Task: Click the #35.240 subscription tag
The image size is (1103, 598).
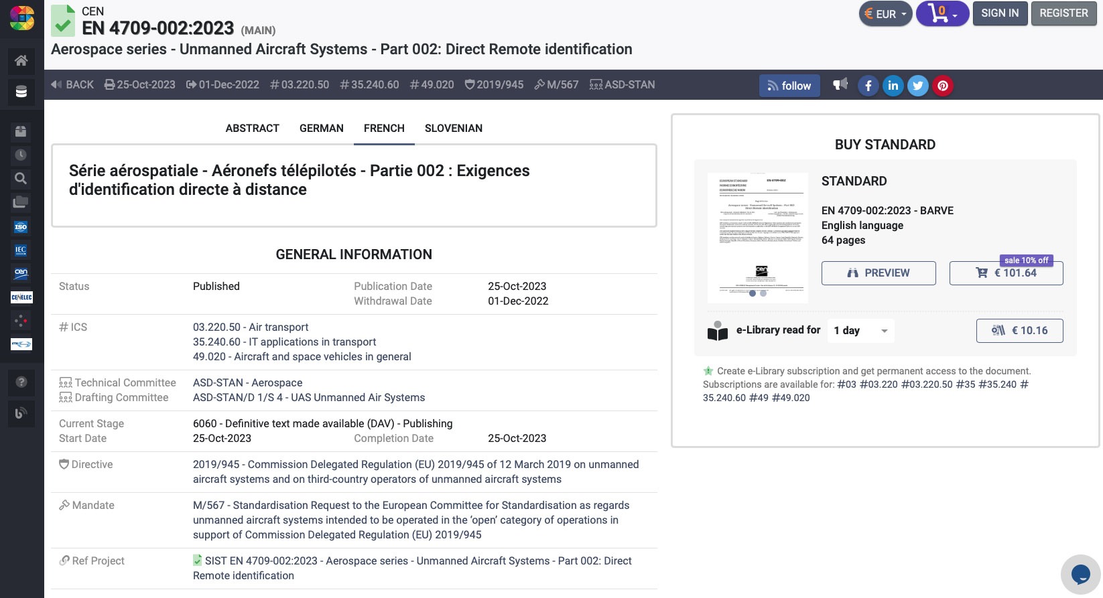Action: click(x=997, y=384)
